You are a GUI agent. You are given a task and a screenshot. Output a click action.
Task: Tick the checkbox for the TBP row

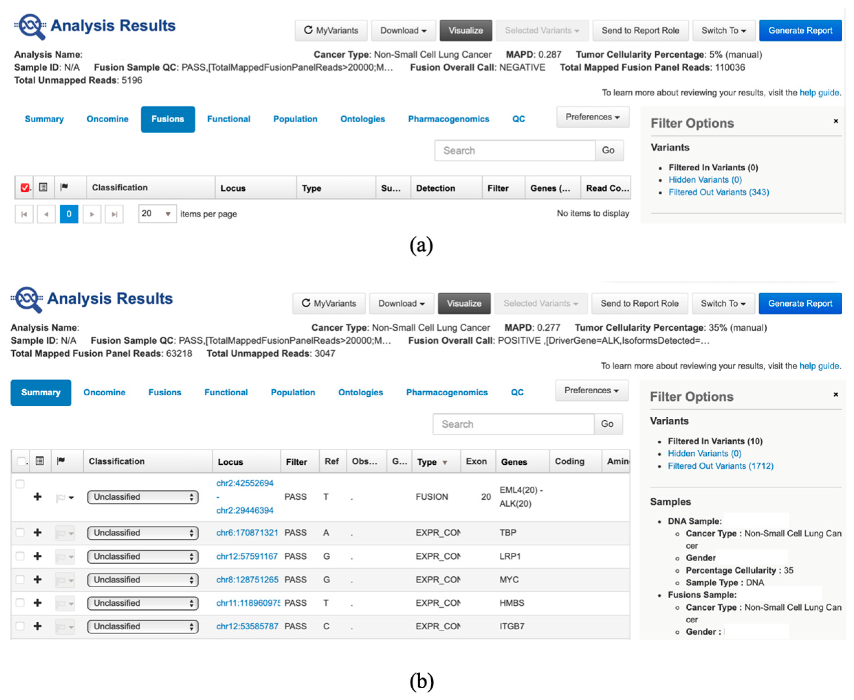20,533
